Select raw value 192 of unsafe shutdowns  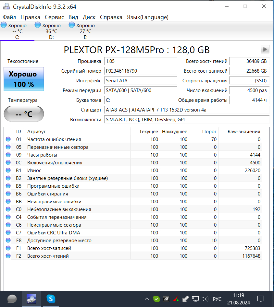click(256, 209)
